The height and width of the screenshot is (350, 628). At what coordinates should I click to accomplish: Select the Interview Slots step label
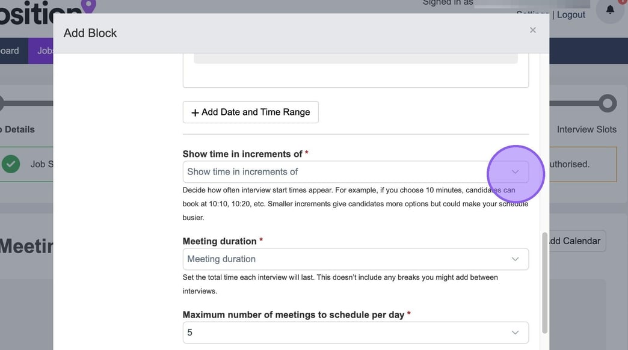point(586,129)
